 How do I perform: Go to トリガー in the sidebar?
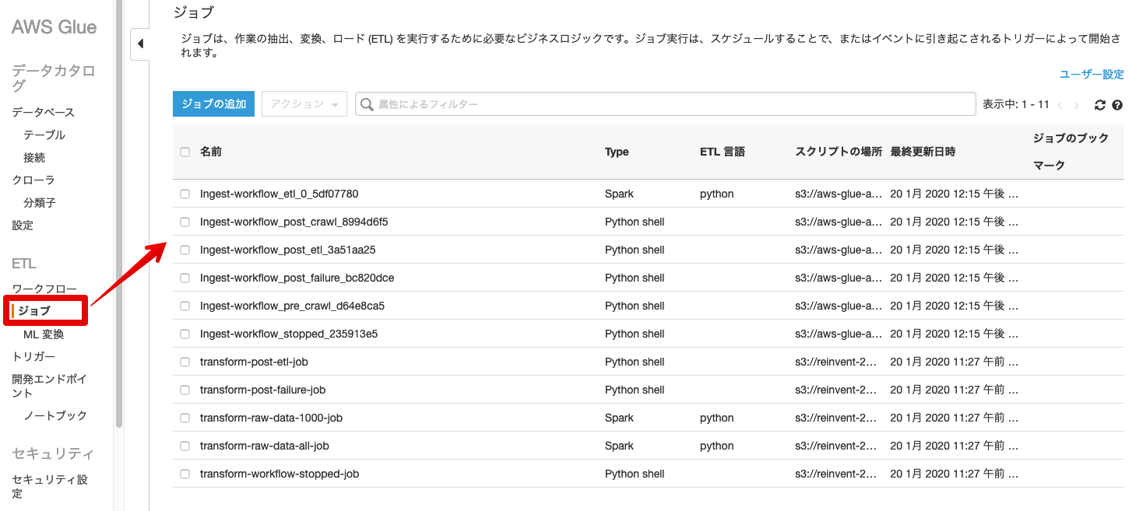pos(33,356)
